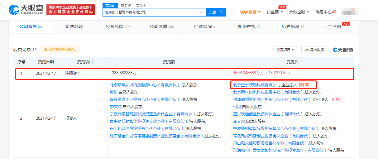The image size is (378, 159).
Task: Click the date 2021-12-17 in the 投资人 row
Action: pos(46,118)
